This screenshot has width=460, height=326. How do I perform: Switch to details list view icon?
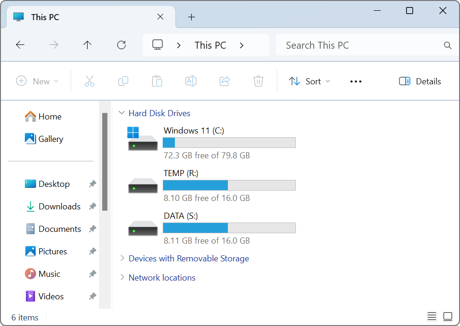[x=432, y=316]
